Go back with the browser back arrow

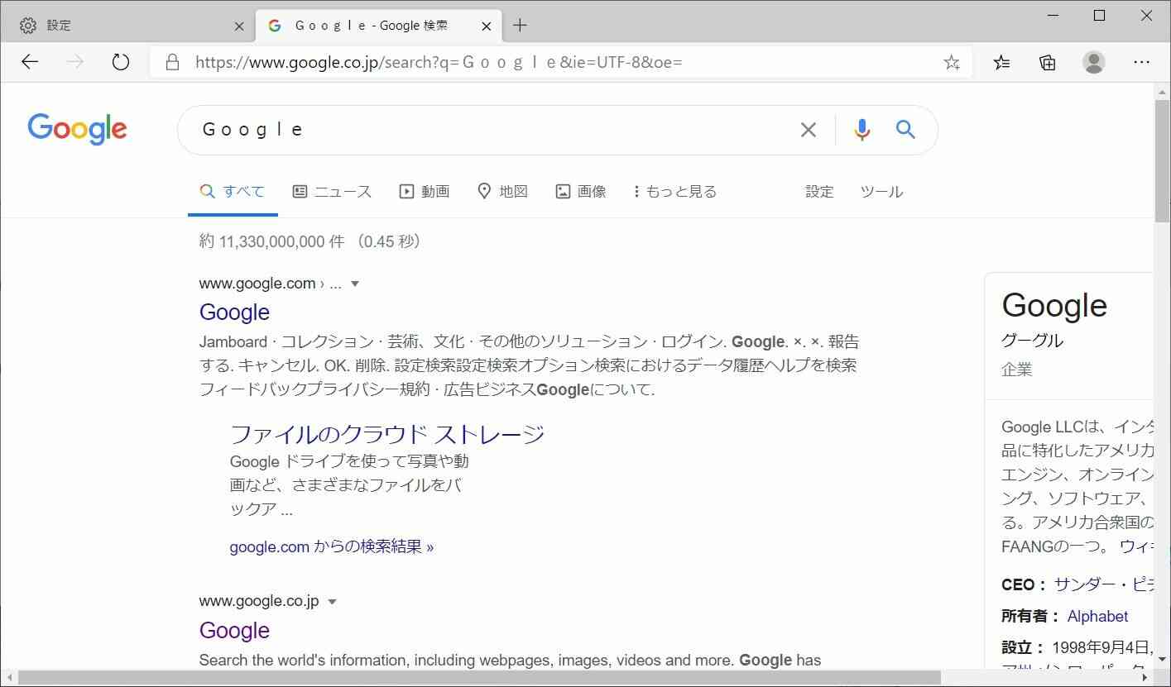click(30, 62)
